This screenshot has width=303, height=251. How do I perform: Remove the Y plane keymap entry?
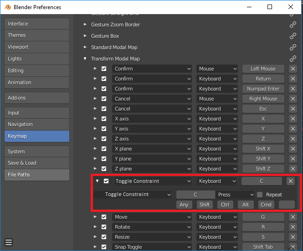293,159
